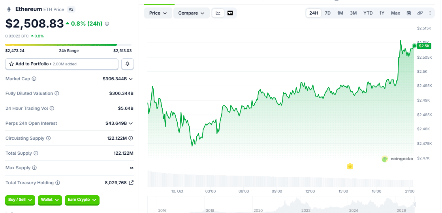Click the $2.5K current price label
The width and height of the screenshot is (442, 213).
[424, 46]
